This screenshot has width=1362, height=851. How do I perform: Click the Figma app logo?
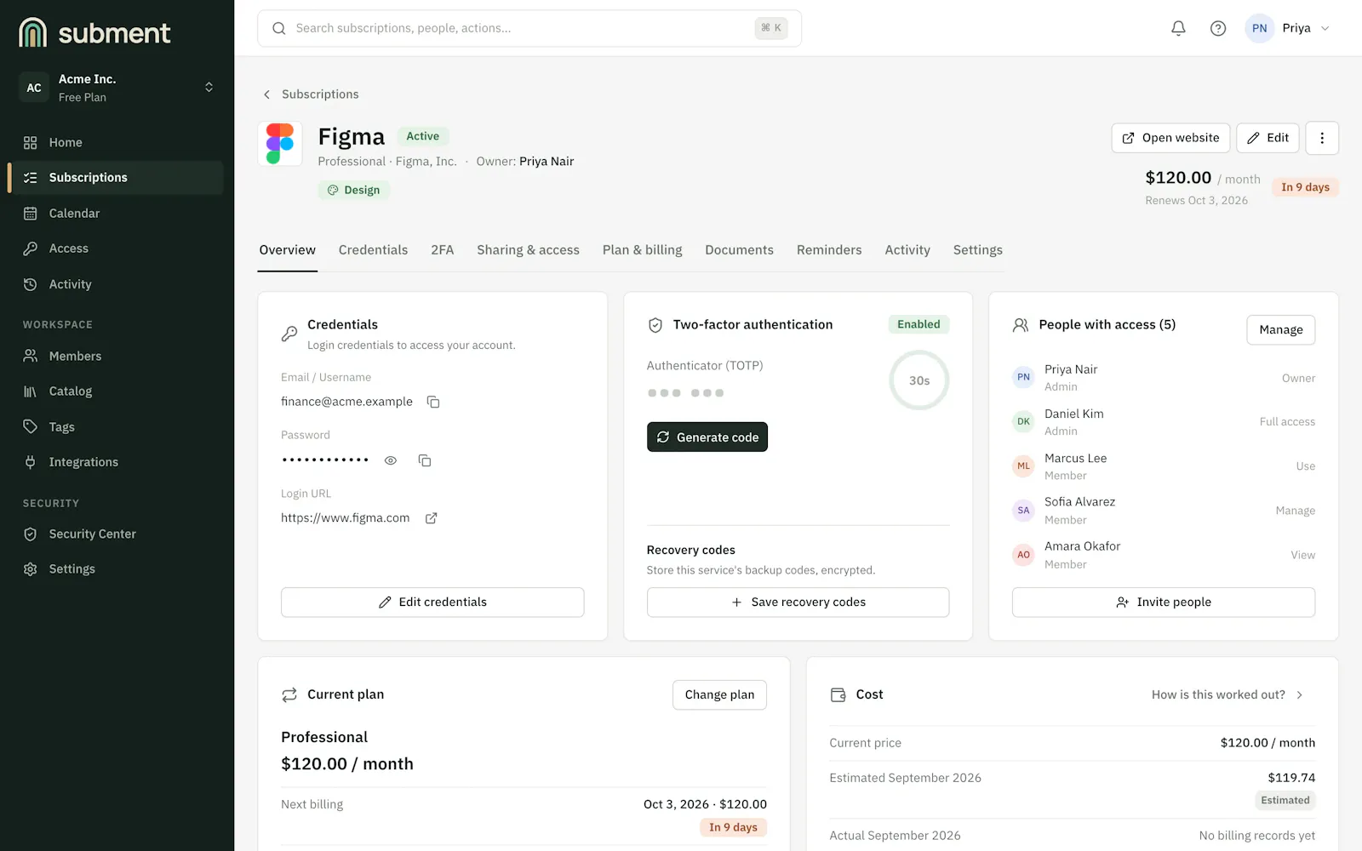pos(280,144)
